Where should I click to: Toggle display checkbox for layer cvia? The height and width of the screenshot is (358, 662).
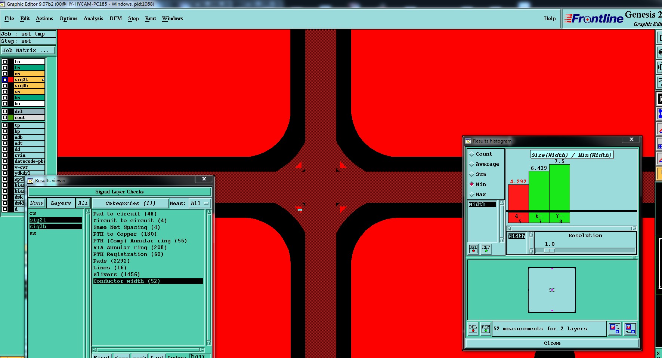pyautogui.click(x=5, y=155)
